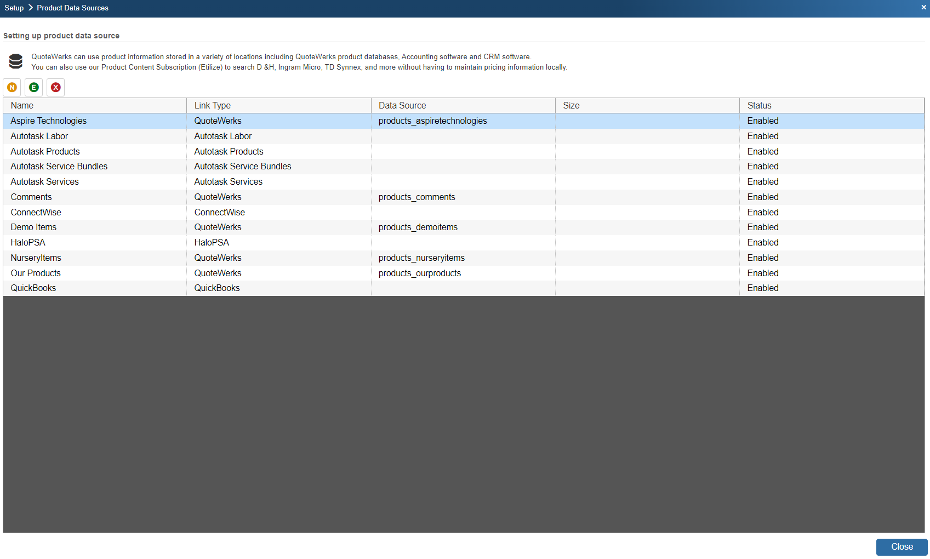Click the Size column header
This screenshot has height=559, width=930.
571,106
